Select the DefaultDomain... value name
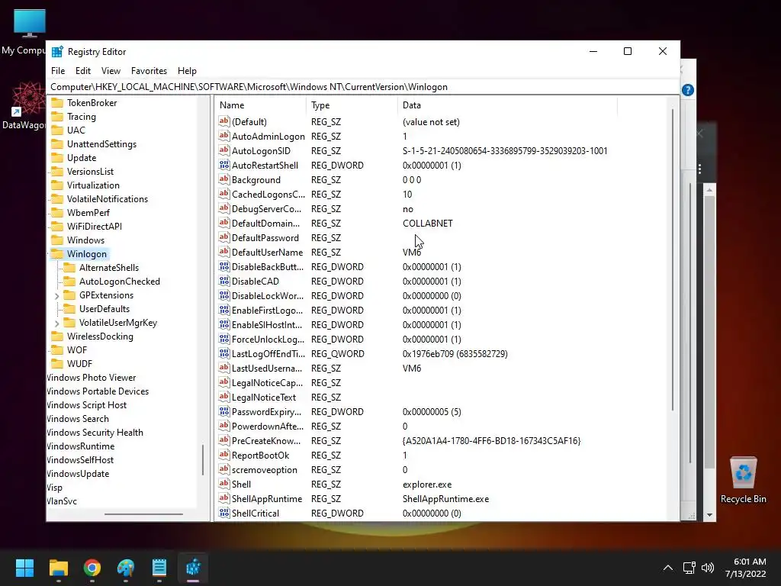Screen dimensions: 781x586 (x=265, y=224)
